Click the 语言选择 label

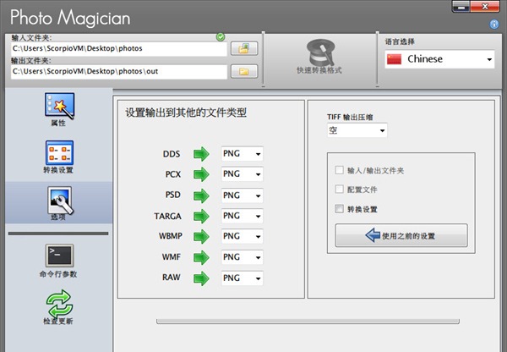pos(400,41)
